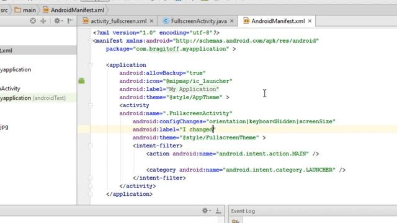Click the <?xml version declaration line
Screen dimensions: 397x223
[156, 33]
